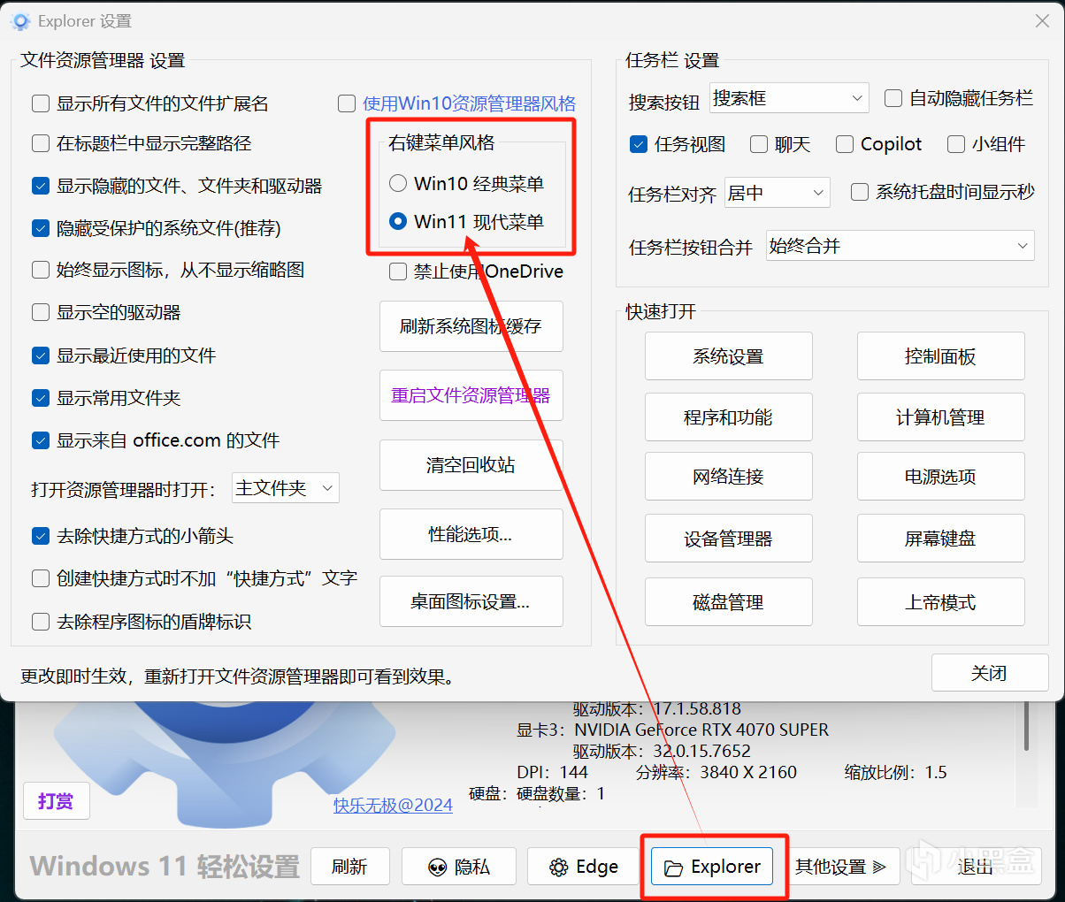Viewport: 1065px width, 902px height.
Task: Click the 刷新 button in main window
Action: [x=350, y=867]
